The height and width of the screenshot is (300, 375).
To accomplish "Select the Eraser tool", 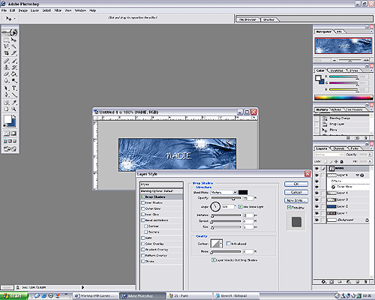I will [x=6, y=74].
